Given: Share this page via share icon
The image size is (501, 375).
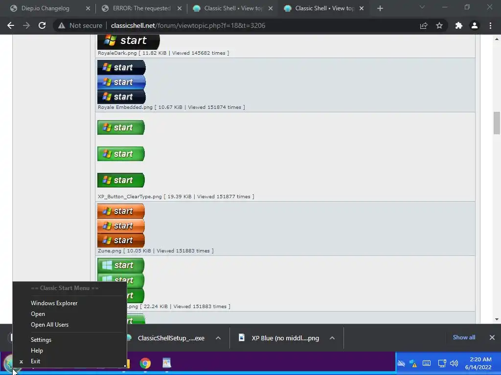Looking at the screenshot, I should [x=424, y=25].
